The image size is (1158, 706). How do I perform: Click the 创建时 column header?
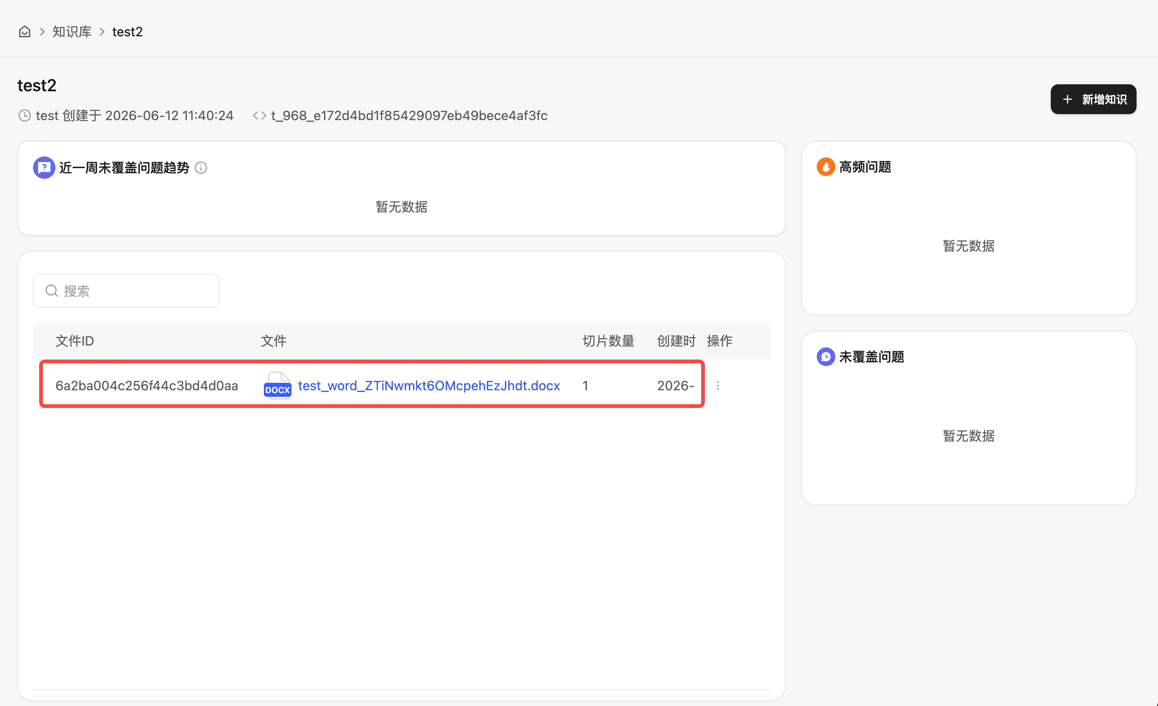pos(676,341)
